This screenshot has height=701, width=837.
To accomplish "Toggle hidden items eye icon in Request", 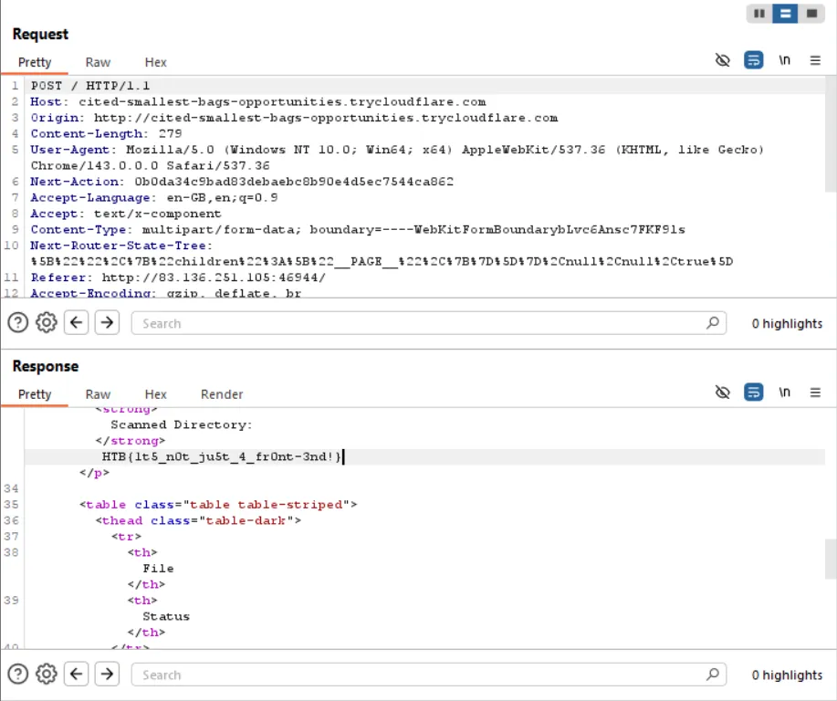I will (x=722, y=61).
